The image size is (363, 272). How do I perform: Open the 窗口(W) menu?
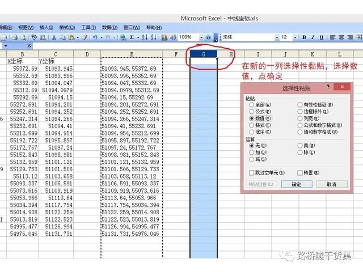132,28
